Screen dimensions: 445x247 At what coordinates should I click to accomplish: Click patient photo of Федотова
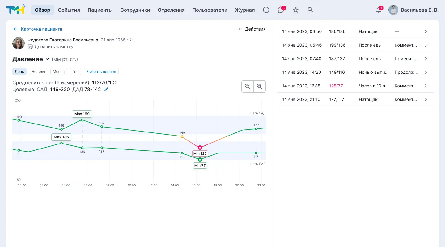click(x=19, y=43)
